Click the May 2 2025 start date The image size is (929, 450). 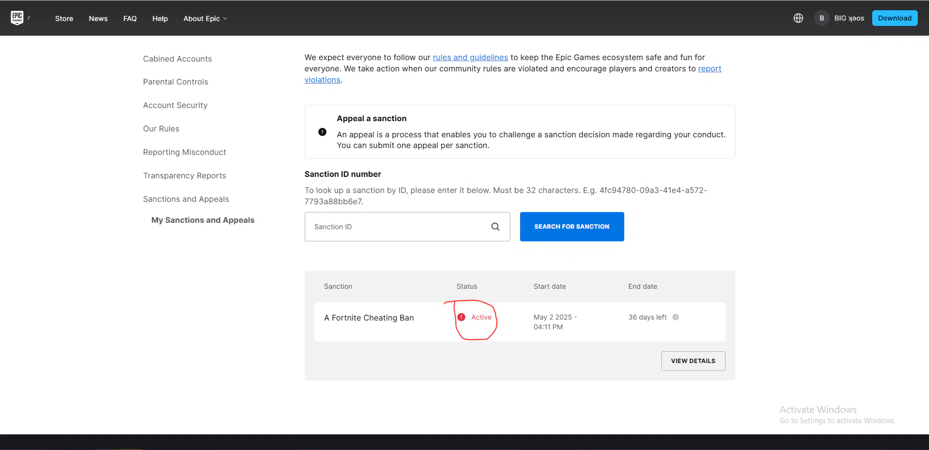pos(555,322)
